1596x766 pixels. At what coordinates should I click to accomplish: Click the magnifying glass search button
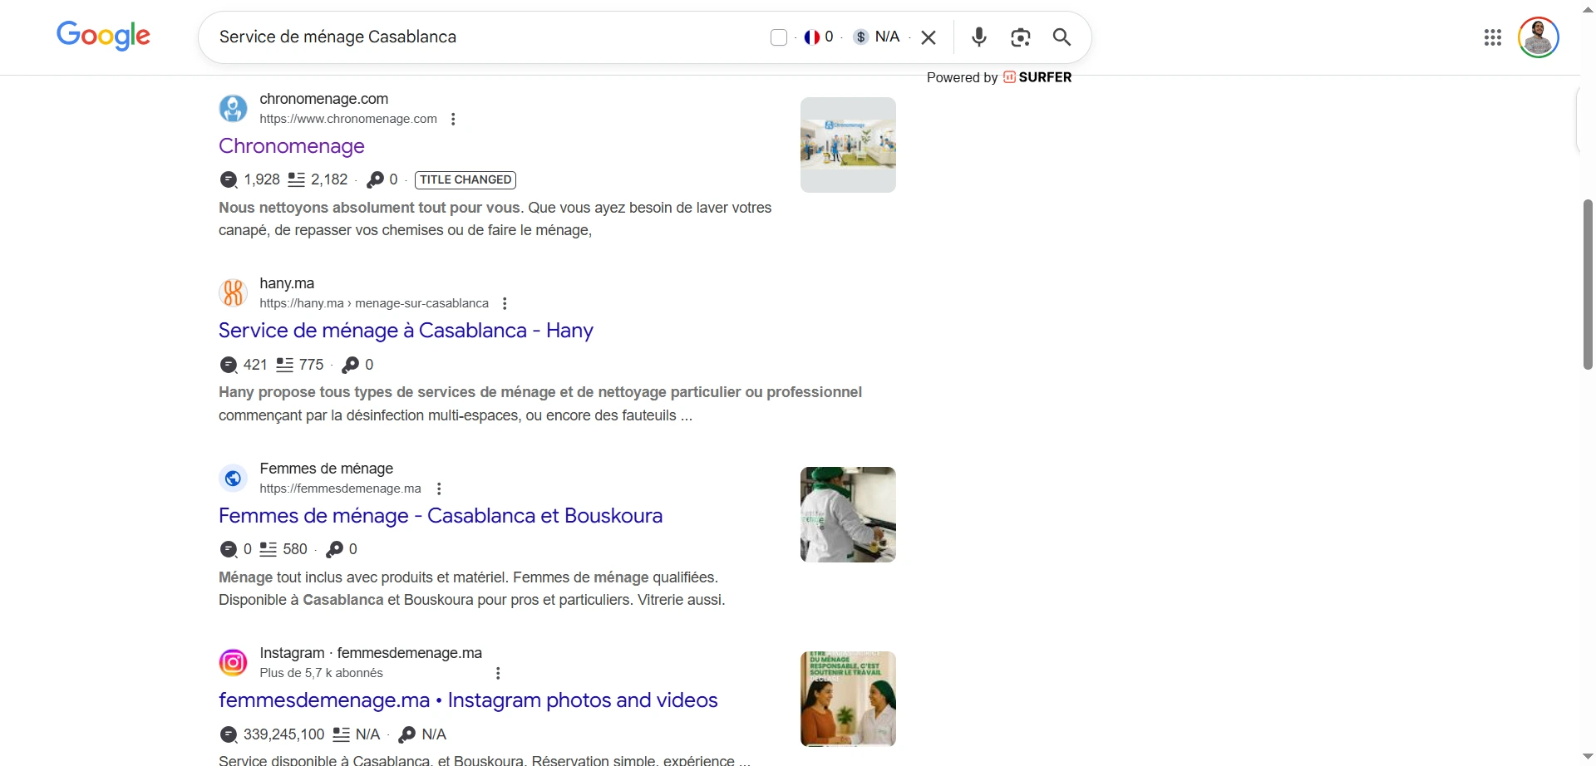click(x=1062, y=37)
